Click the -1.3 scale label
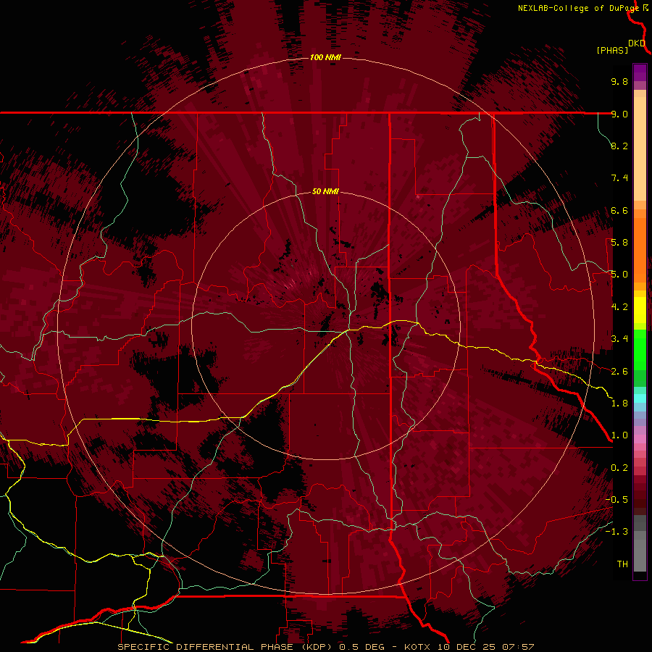The width and height of the screenshot is (652, 652). tap(617, 532)
